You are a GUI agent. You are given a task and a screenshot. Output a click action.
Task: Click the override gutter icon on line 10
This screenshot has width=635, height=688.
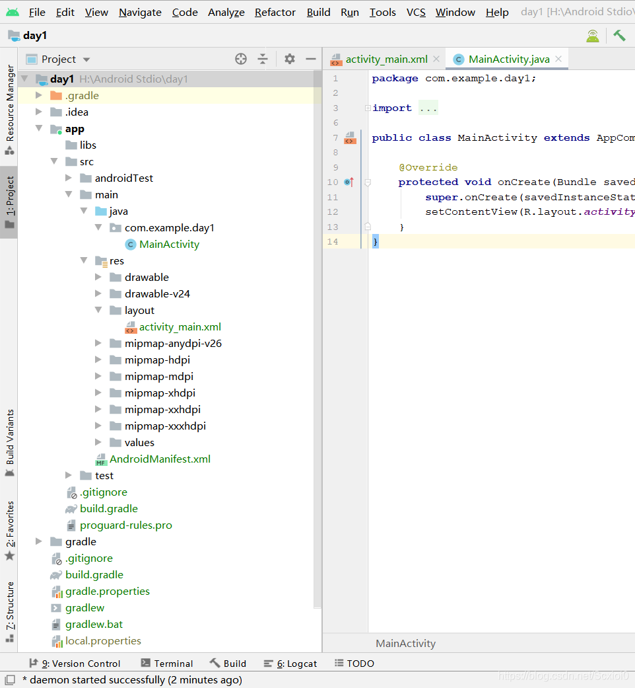(x=349, y=182)
